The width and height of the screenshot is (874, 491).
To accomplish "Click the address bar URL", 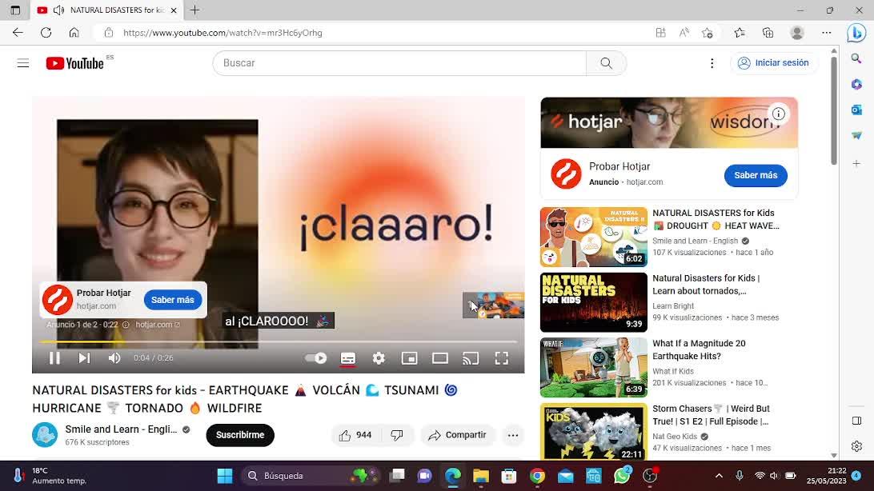I will coord(223,33).
